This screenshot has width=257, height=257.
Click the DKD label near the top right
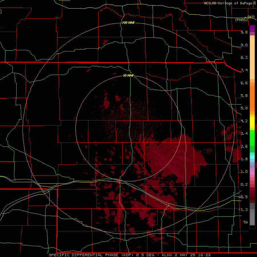[251, 17]
